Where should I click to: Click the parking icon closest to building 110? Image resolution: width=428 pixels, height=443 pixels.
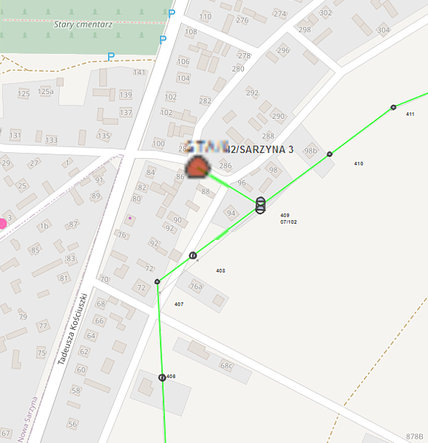(x=171, y=13)
